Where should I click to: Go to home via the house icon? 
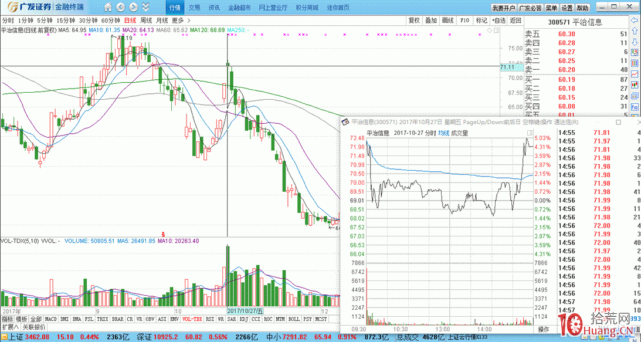[x=107, y=7]
